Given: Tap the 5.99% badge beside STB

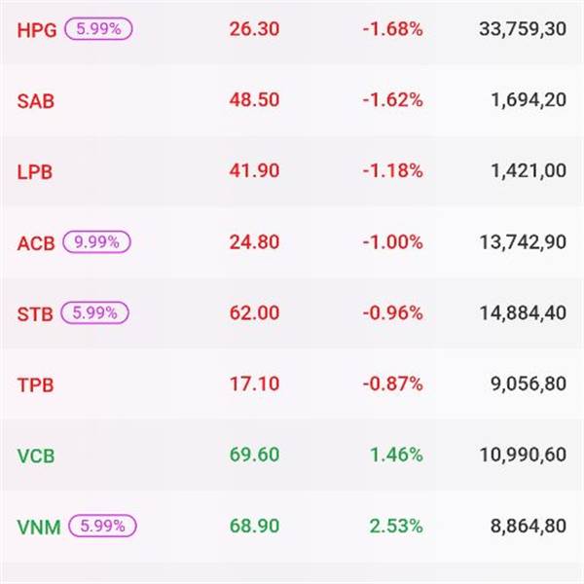Looking at the screenshot, I should tap(95, 312).
